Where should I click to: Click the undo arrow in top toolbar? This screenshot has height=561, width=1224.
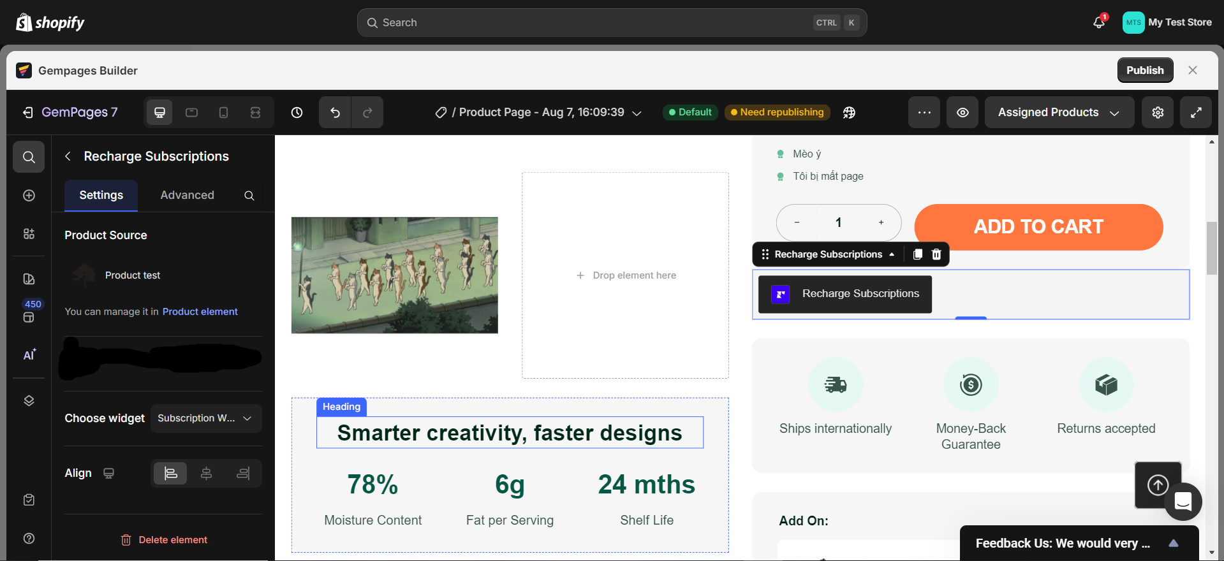(335, 113)
